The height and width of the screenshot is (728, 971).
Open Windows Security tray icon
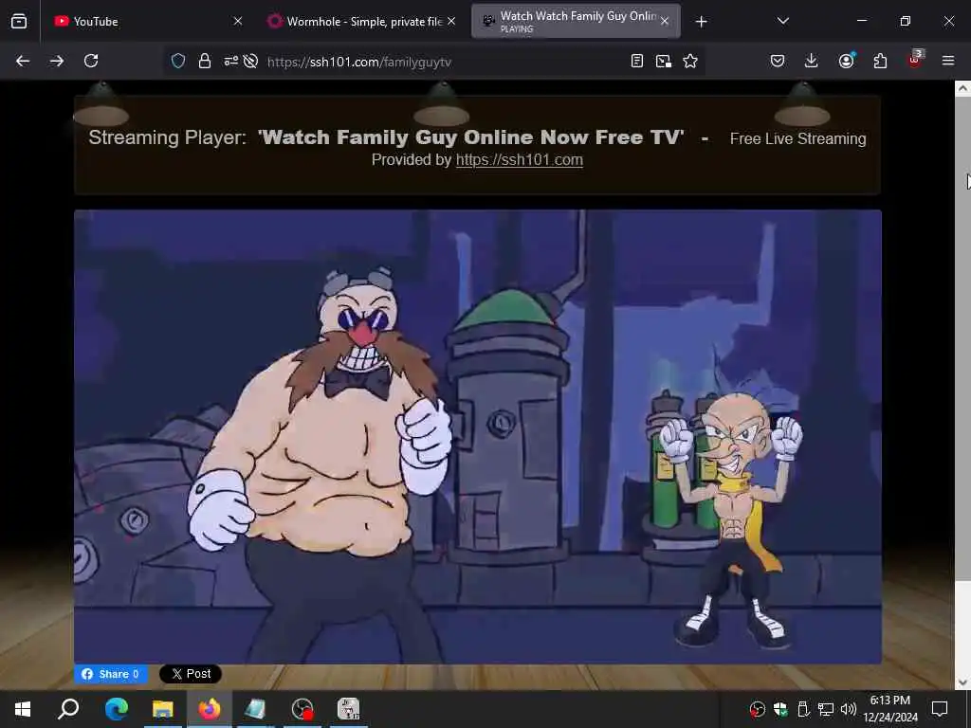click(x=780, y=709)
